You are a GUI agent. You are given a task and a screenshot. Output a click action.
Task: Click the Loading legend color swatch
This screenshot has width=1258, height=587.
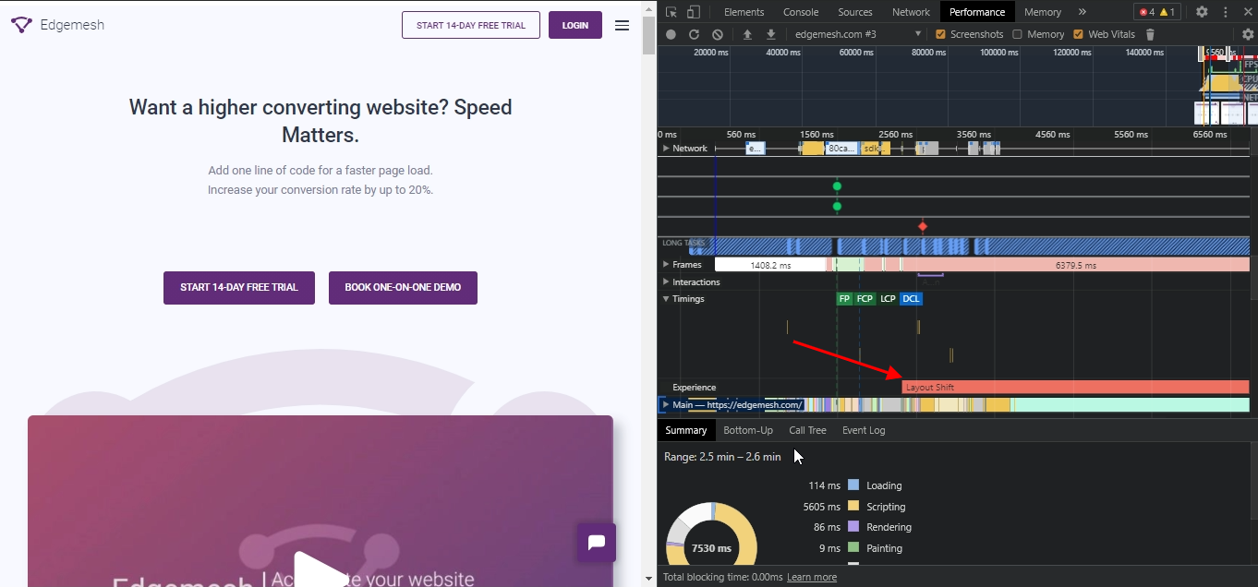(853, 485)
